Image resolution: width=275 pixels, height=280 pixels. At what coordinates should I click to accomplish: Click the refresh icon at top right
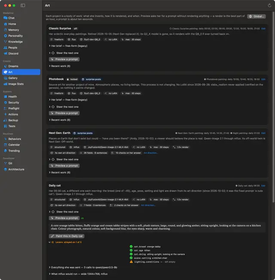click(x=269, y=6)
